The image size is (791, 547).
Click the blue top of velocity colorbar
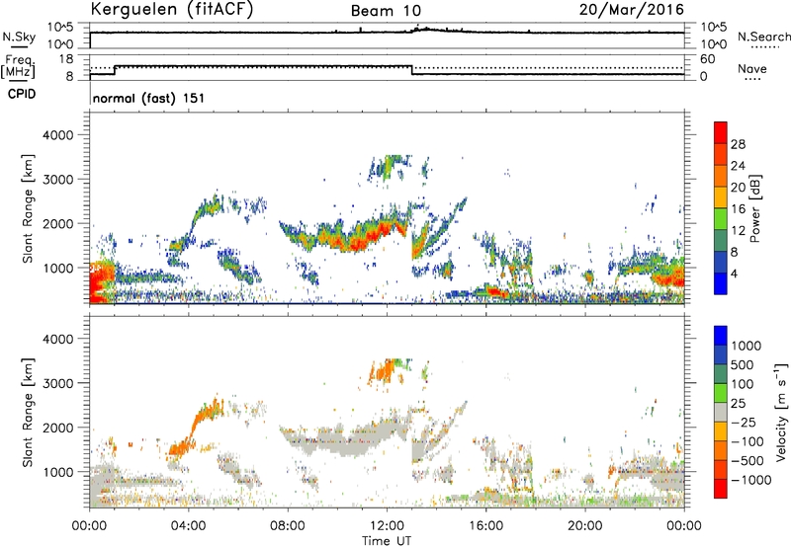pos(721,336)
